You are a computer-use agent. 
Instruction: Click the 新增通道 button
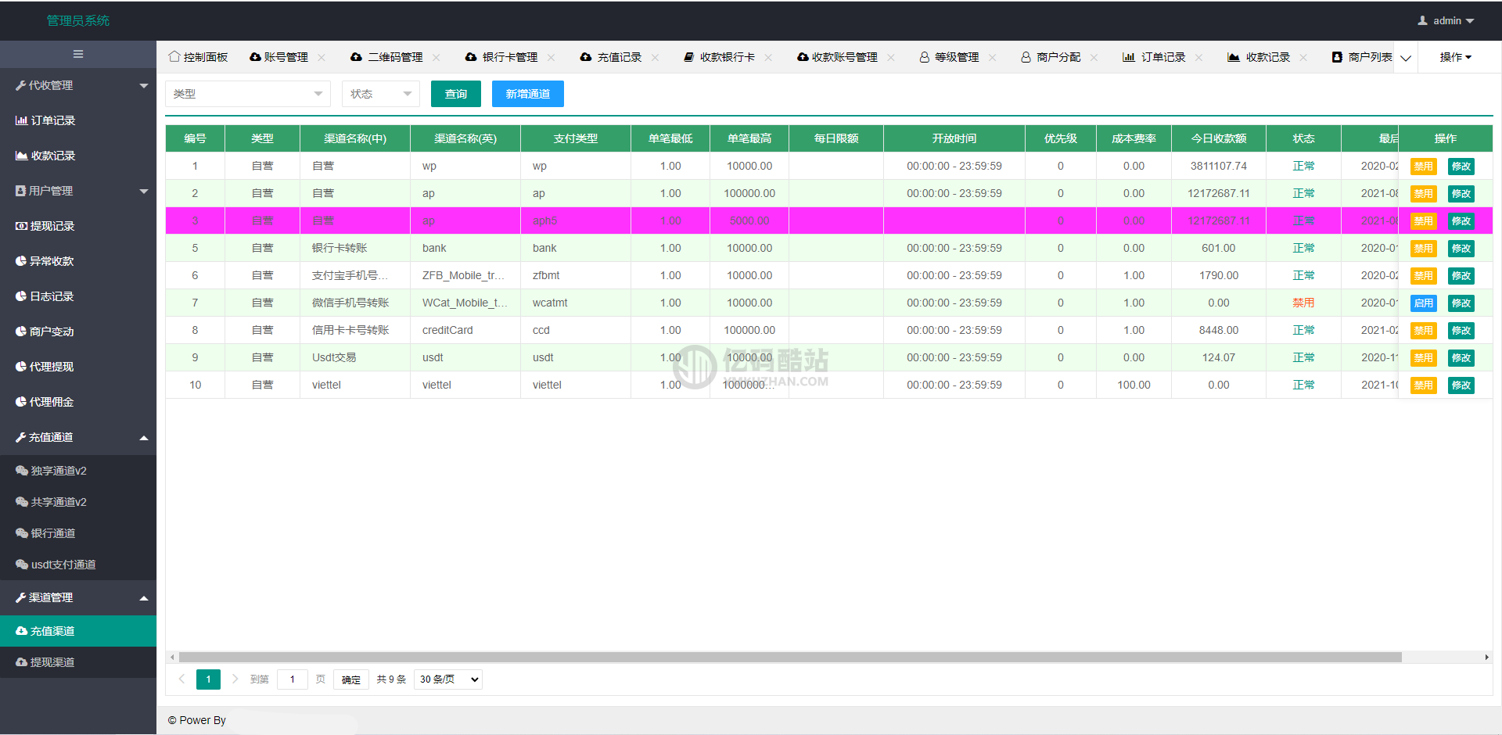pyautogui.click(x=528, y=94)
